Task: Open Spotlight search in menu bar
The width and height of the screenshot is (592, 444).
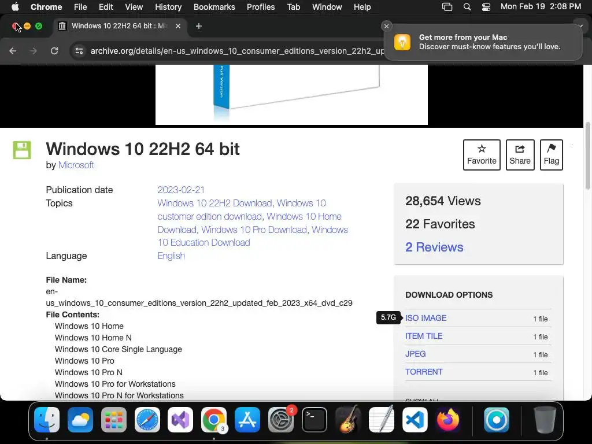Action: [467, 7]
